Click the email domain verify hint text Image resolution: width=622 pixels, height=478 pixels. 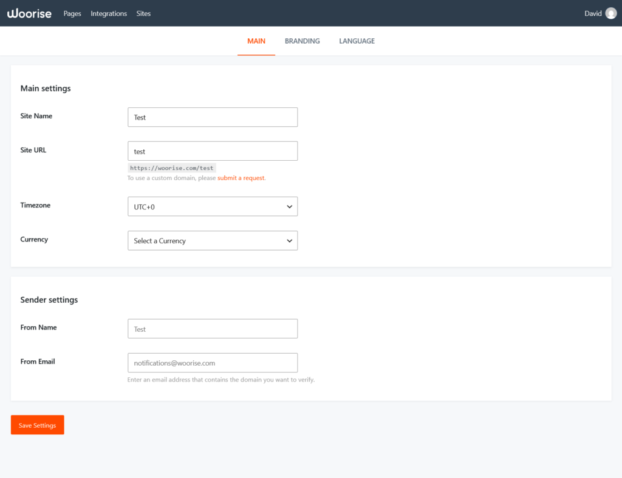pos(221,379)
